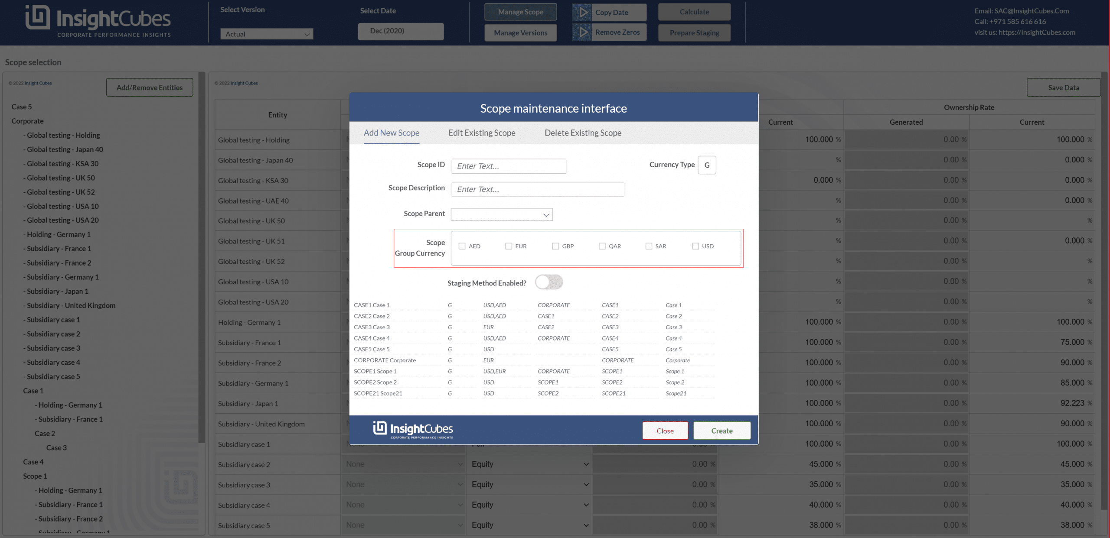1110x538 pixels.
Task: Click the Copy Date play arrow icon
Action: point(583,12)
